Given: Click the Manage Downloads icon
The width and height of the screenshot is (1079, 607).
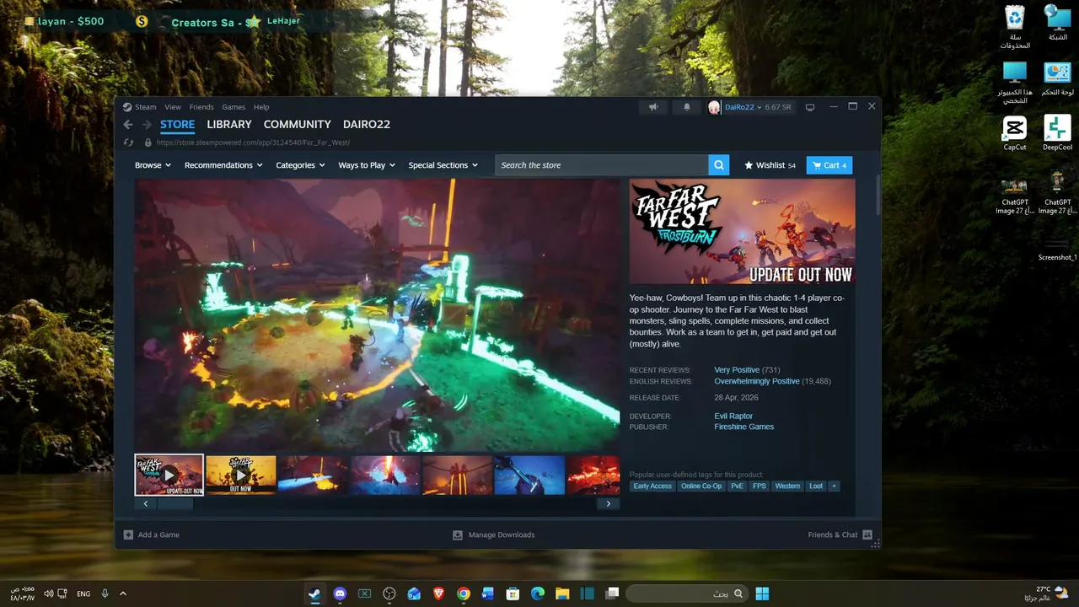Looking at the screenshot, I should [458, 534].
